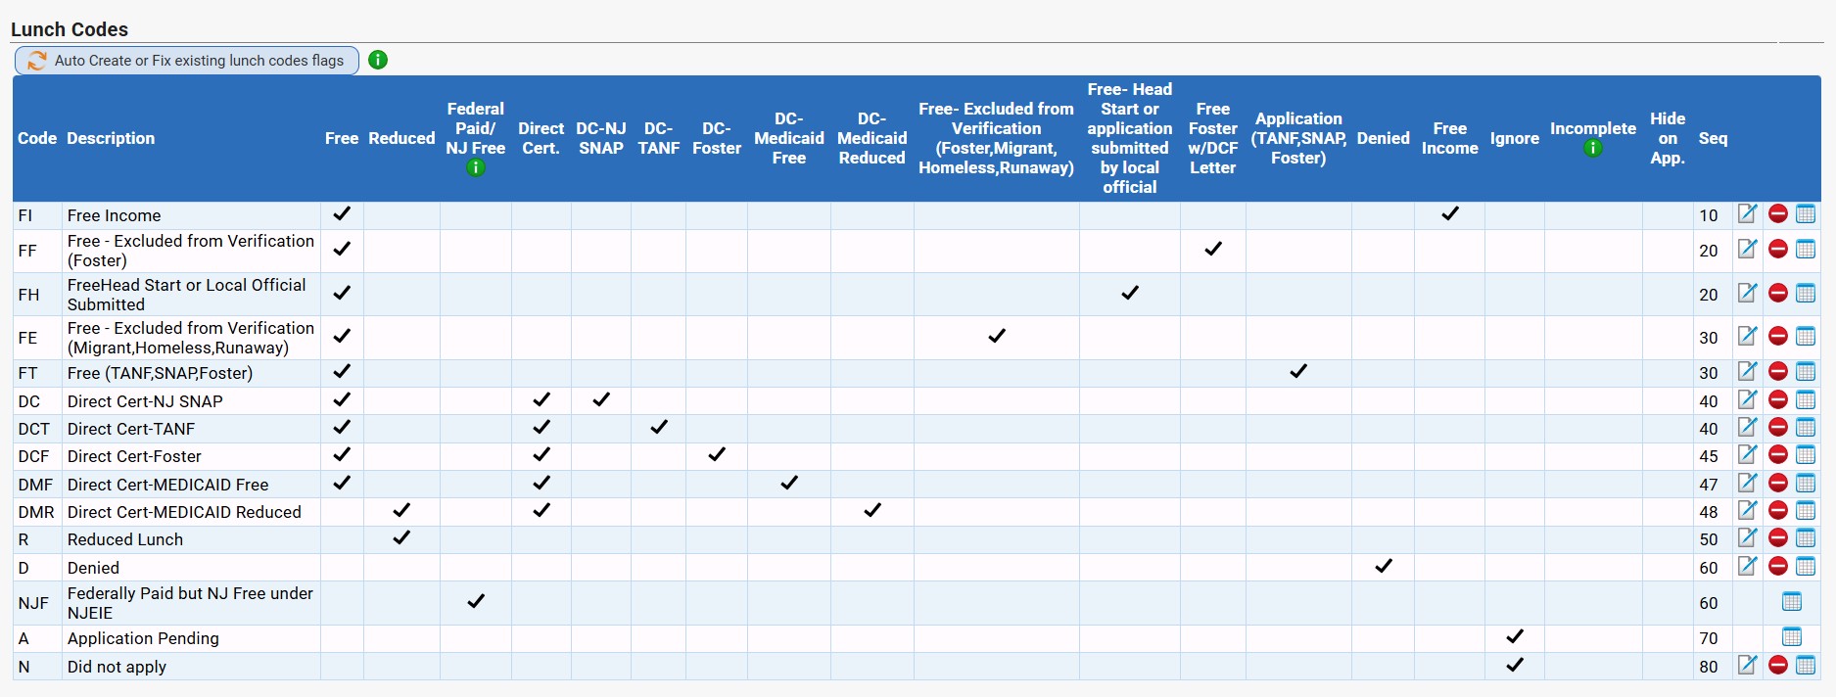Edit the FT lunch code row
1836x697 pixels.
click(1747, 372)
